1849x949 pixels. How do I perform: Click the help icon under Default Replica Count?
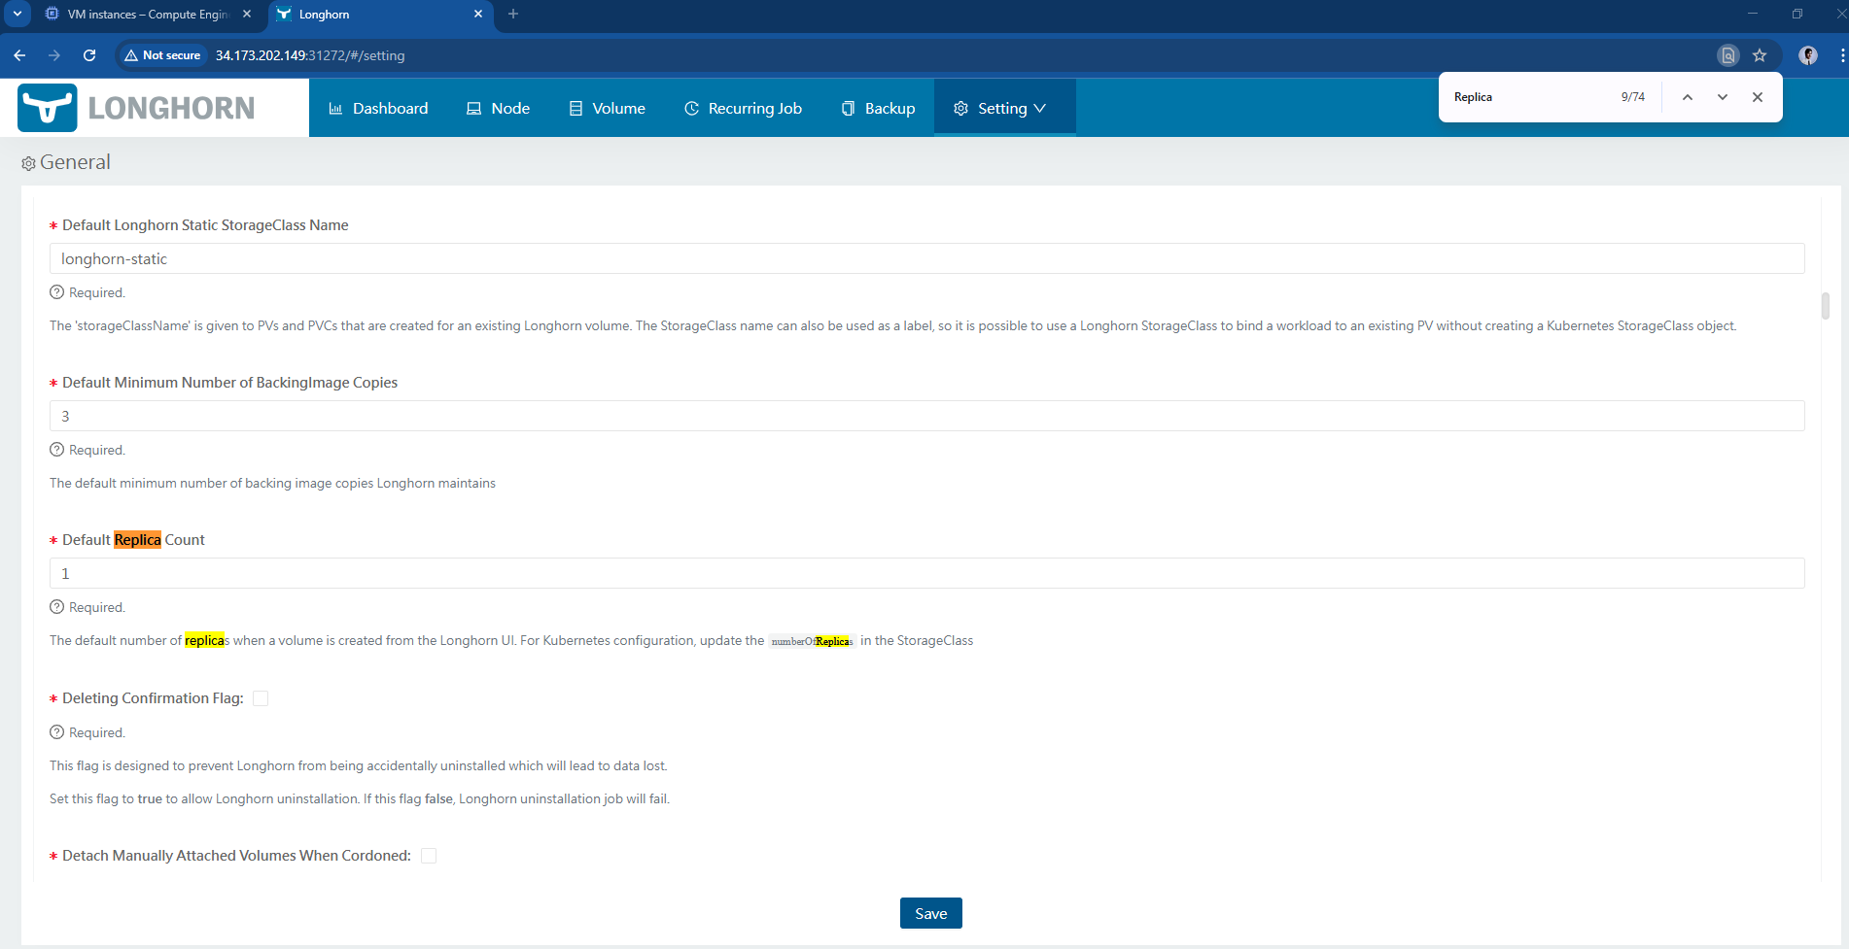(57, 607)
